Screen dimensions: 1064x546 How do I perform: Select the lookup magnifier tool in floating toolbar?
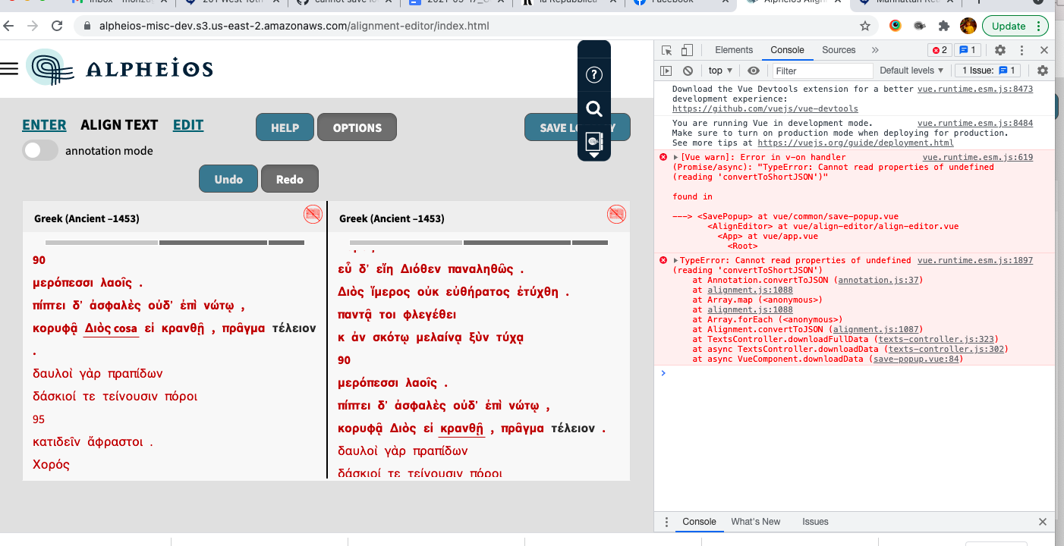click(x=594, y=108)
